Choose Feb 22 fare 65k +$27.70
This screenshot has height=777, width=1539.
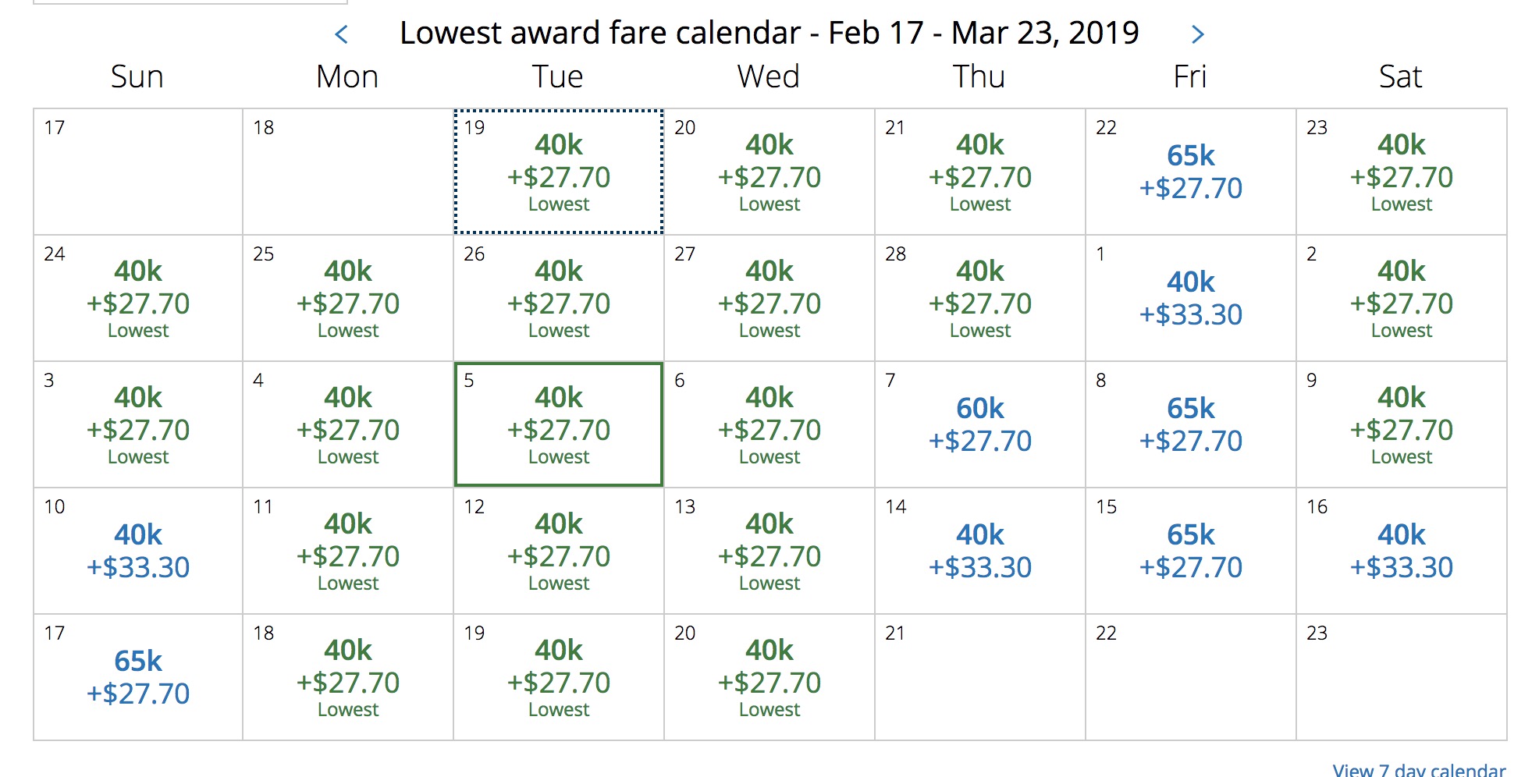pyautogui.click(x=1191, y=172)
